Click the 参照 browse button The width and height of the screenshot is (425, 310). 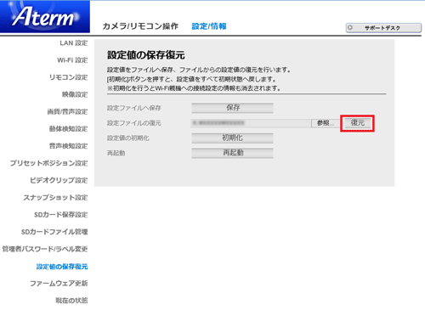click(x=325, y=123)
